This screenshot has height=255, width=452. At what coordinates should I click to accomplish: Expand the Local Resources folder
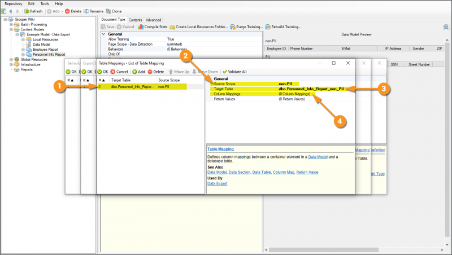point(23,39)
